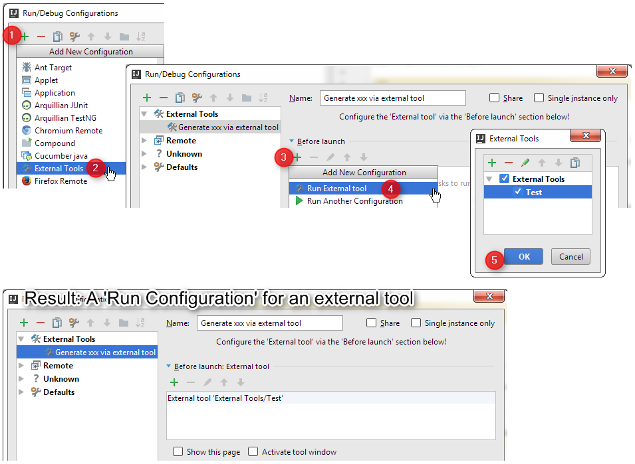Viewport: 635px width, 464px height.
Task: Copy tool in External Tools dialog toolbar
Action: coord(575,163)
